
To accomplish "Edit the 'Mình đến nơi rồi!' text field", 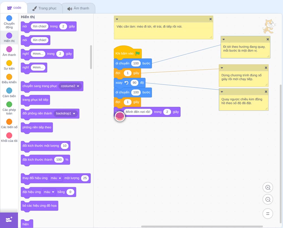I will pyautogui.click(x=138, y=112).
